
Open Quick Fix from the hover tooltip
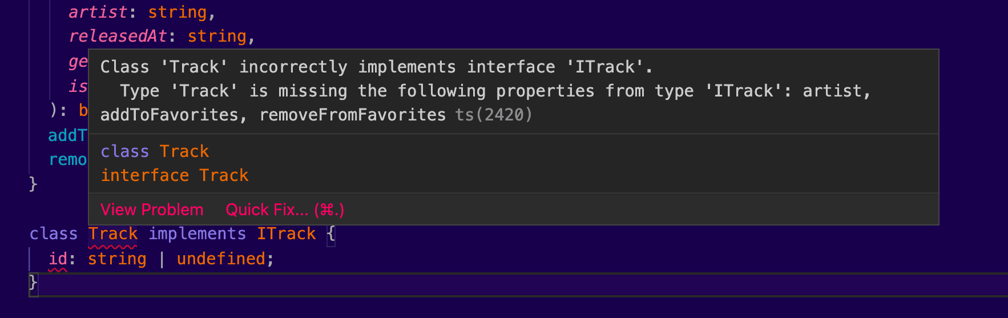pos(285,210)
